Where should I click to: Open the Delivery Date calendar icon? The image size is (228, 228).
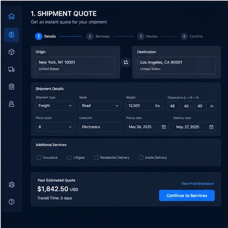coord(211,127)
